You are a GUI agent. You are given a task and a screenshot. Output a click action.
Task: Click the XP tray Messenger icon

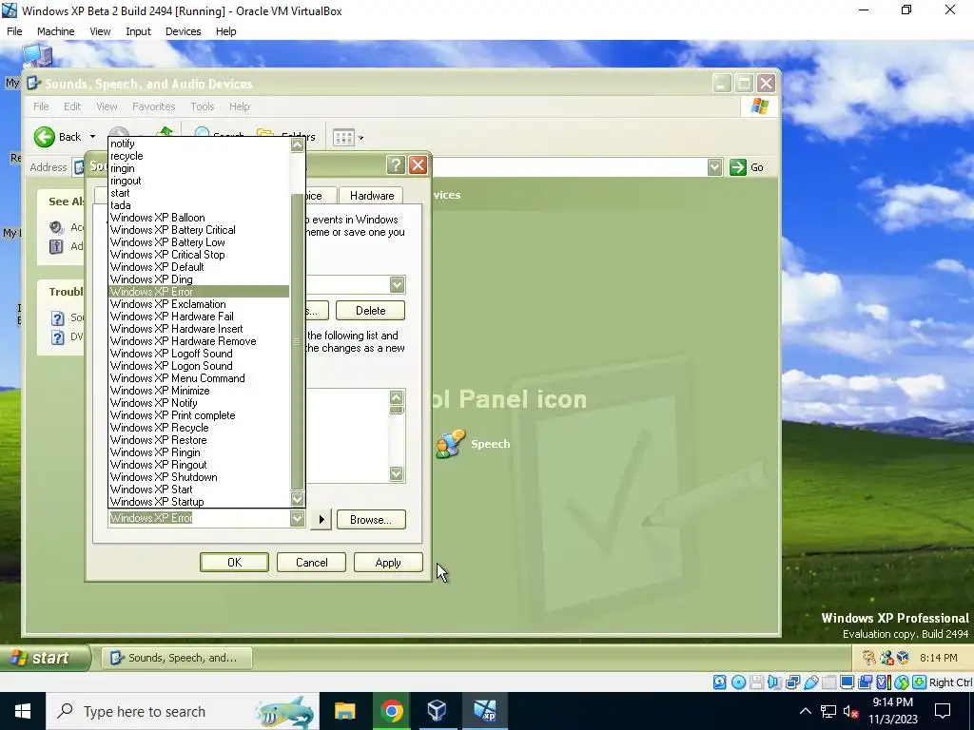click(886, 658)
